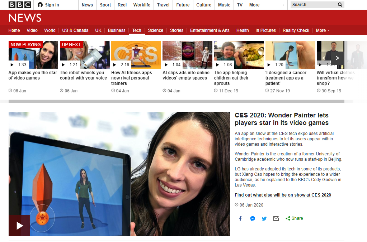
Task: Play the main Wonder Painter video
Action: pyautogui.click(x=19, y=226)
